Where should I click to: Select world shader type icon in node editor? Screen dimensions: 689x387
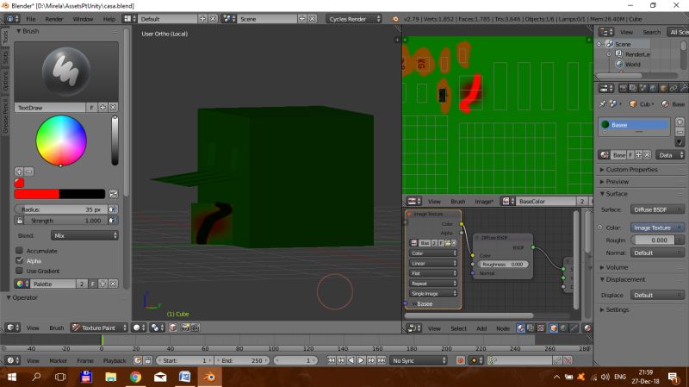[564, 328]
